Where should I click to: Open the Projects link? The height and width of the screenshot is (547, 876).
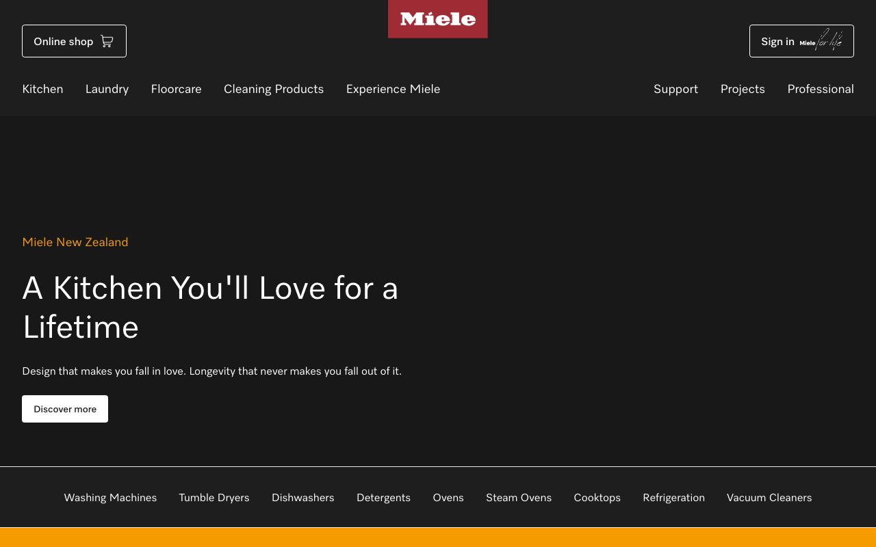tap(743, 89)
